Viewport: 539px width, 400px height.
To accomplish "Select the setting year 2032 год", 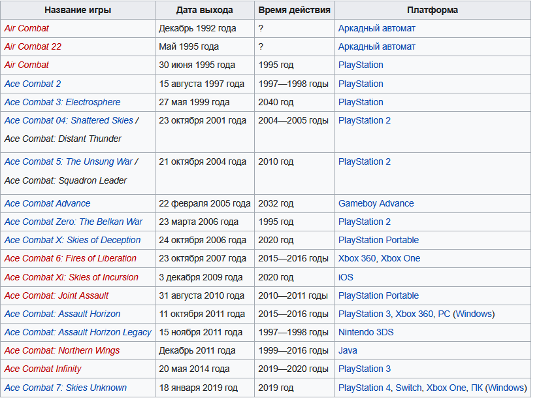I will coord(276,204).
